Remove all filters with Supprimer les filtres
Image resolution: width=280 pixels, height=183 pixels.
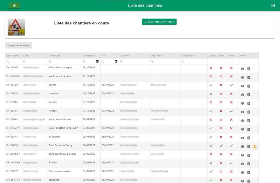click(19, 45)
